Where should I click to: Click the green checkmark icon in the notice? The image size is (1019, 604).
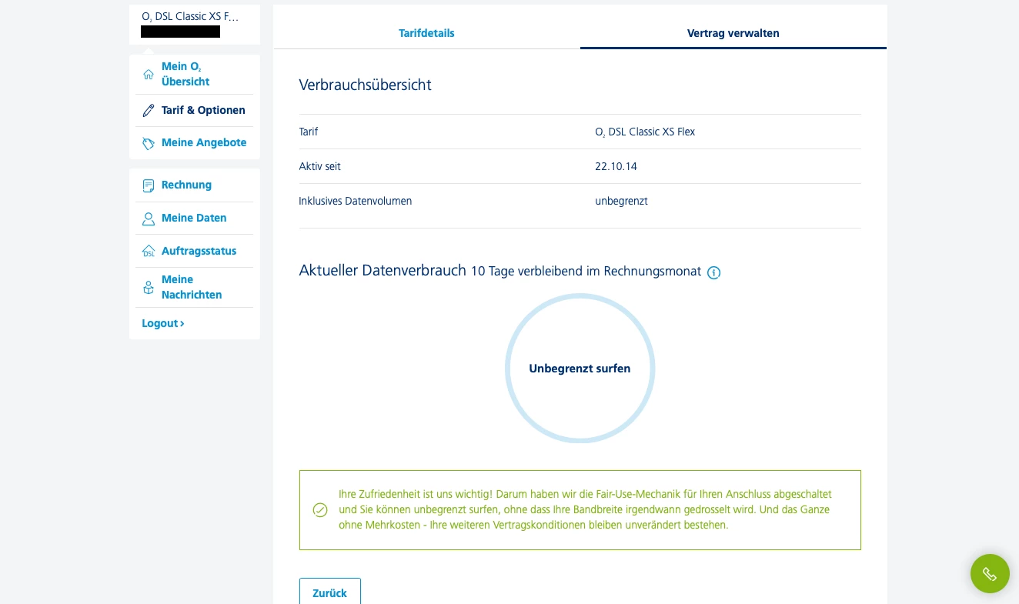click(320, 510)
